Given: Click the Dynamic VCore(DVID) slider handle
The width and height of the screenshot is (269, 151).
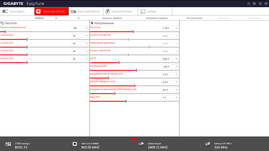Looking at the screenshot, I should pyautogui.click(x=128, y=39).
